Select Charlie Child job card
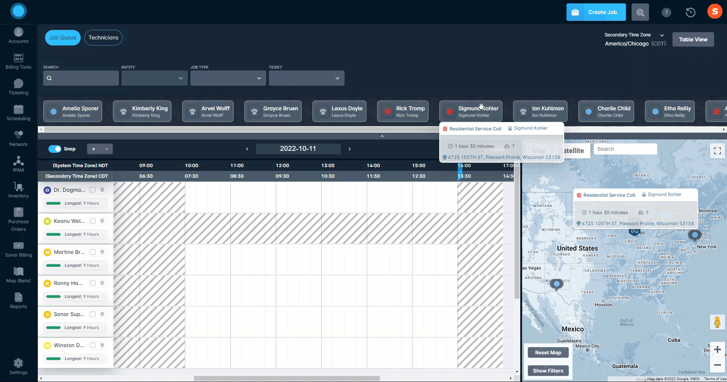 pyautogui.click(x=606, y=111)
